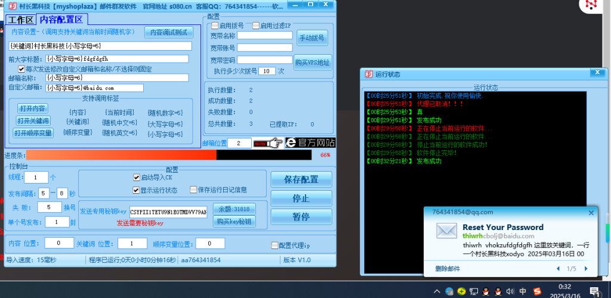Show previous mail with left arrow in notification
This screenshot has height=298, width=611.
558,268
